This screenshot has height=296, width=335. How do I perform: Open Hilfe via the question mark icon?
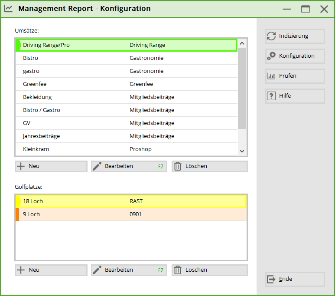pos(271,96)
